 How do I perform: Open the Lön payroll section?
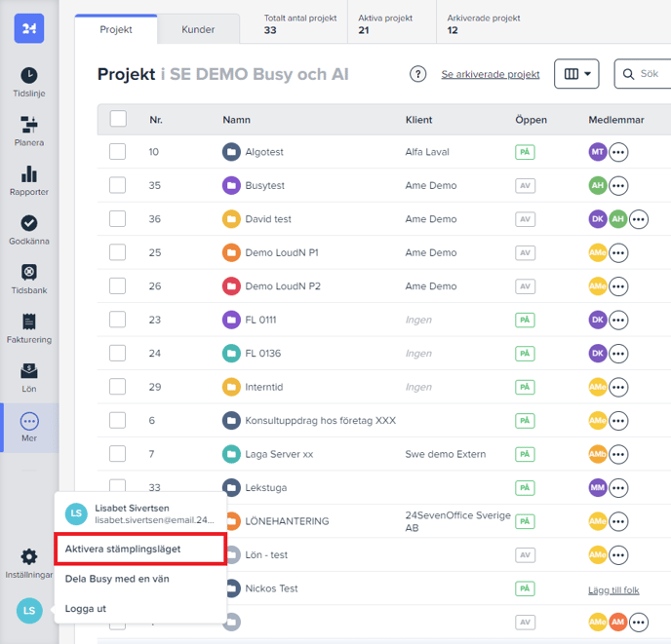29,377
